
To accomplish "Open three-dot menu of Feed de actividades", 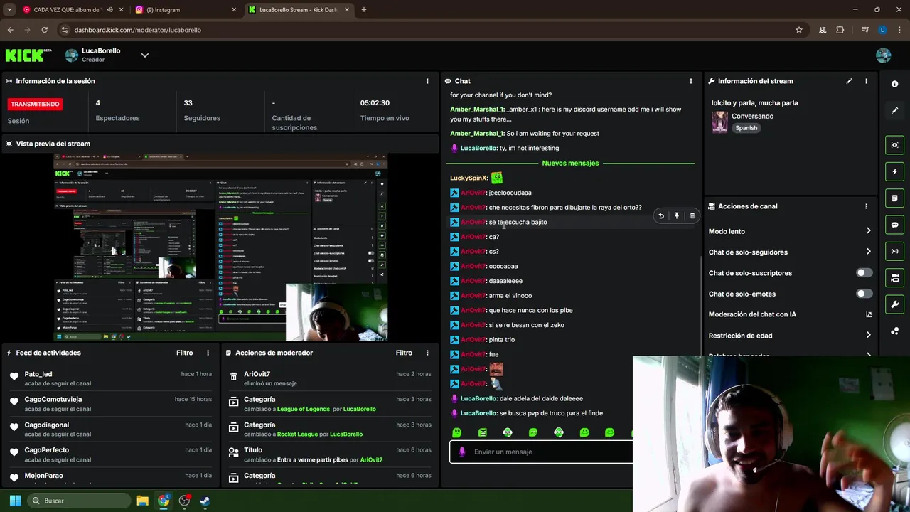I will click(x=208, y=353).
